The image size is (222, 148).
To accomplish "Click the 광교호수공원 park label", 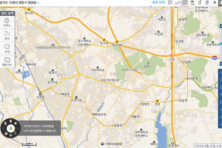I will coord(129,70).
